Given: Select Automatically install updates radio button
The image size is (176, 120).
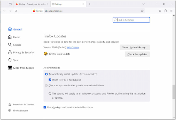Looking at the screenshot, I should pyautogui.click(x=46, y=74).
